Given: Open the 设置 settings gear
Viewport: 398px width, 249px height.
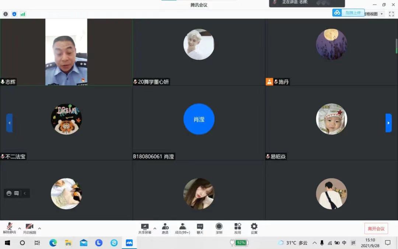Looking at the screenshot, I should (x=254, y=228).
